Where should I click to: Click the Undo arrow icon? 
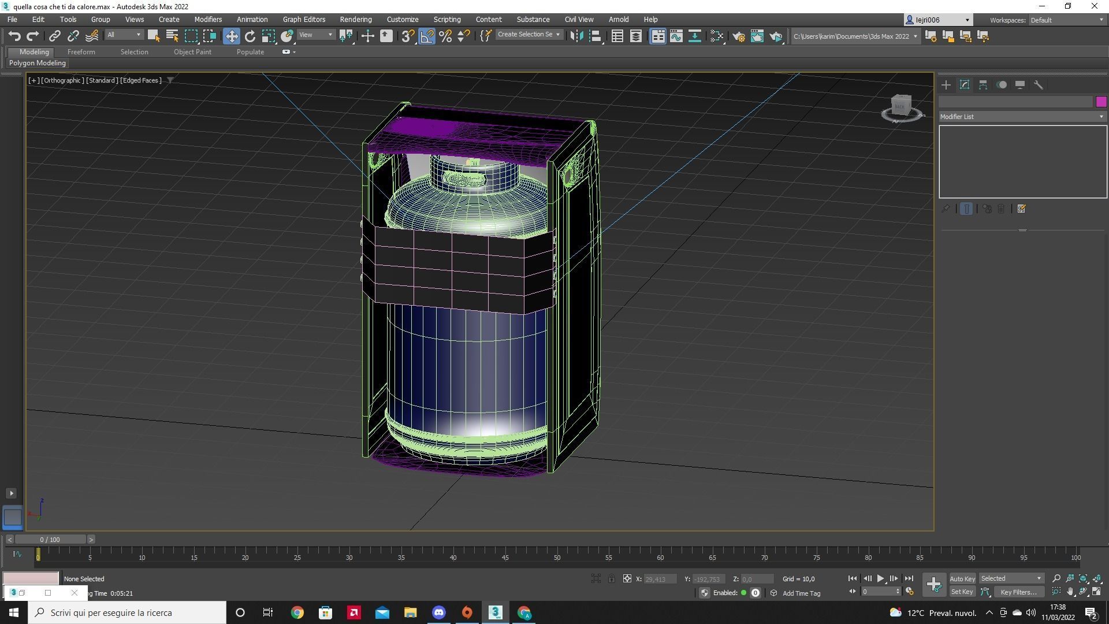click(x=14, y=36)
